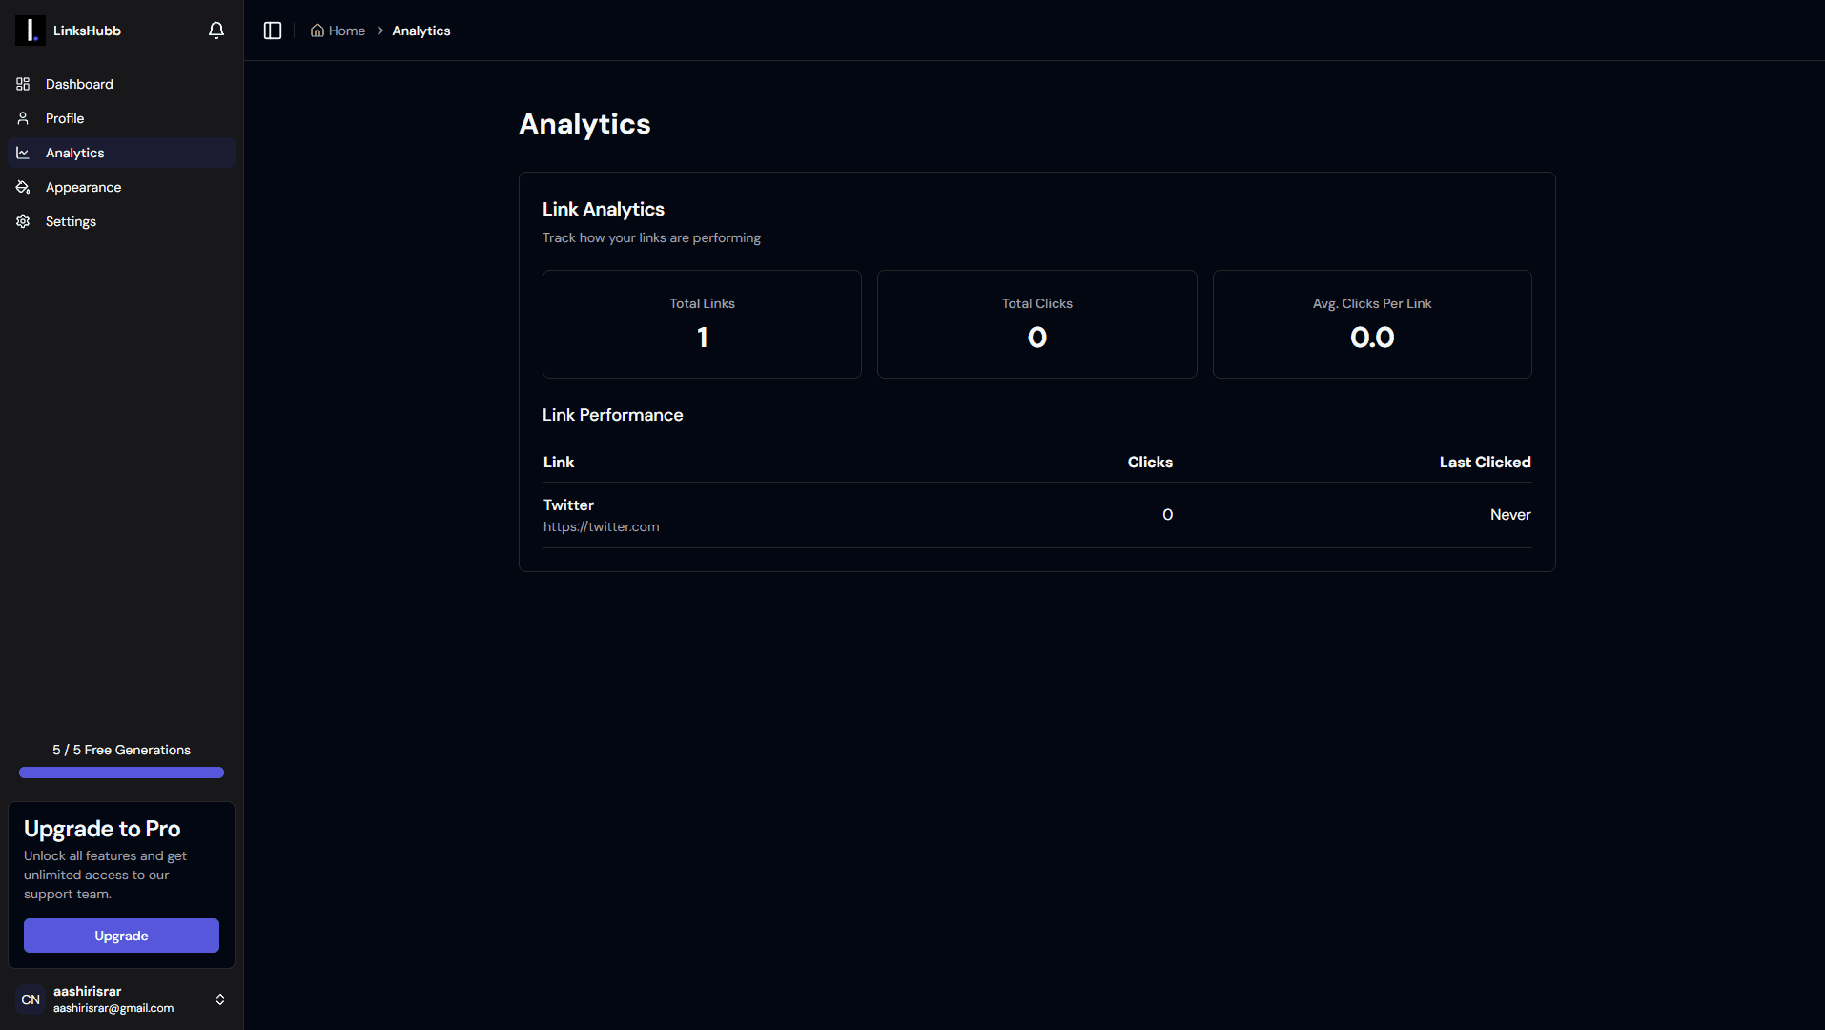The width and height of the screenshot is (1825, 1030).
Task: Open the notifications bell
Action: tap(215, 30)
